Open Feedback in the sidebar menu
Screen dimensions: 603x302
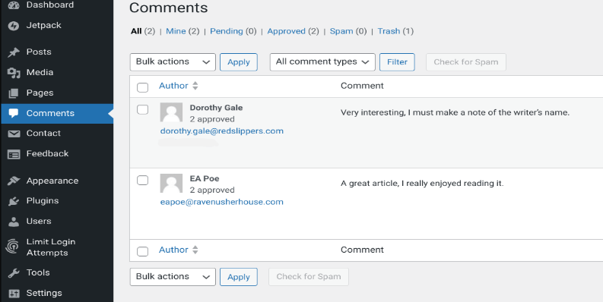click(x=47, y=153)
